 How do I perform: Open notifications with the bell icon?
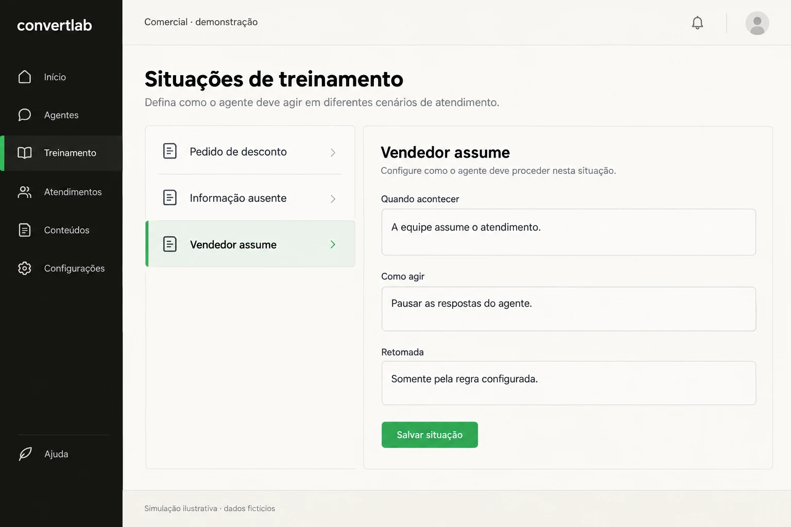coord(697,23)
